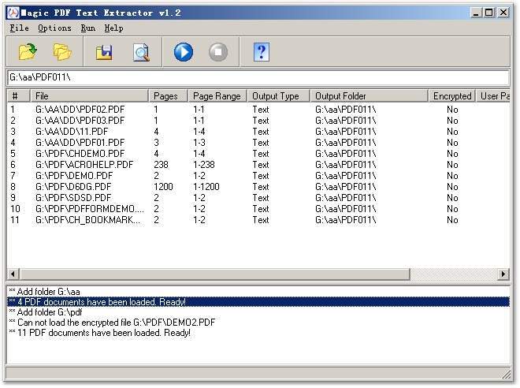Click page range 1-238 cell
Image resolution: width=520 pixels, height=388 pixels.
[x=204, y=165]
